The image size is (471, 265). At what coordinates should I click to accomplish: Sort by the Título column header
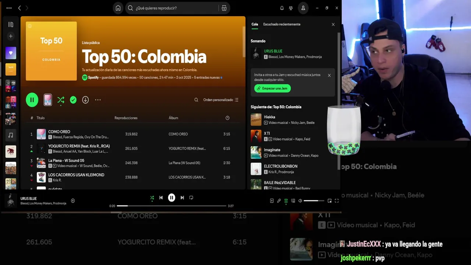click(40, 118)
